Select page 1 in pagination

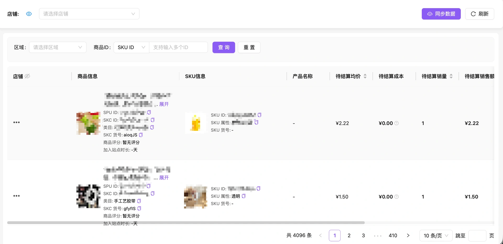tap(335, 235)
